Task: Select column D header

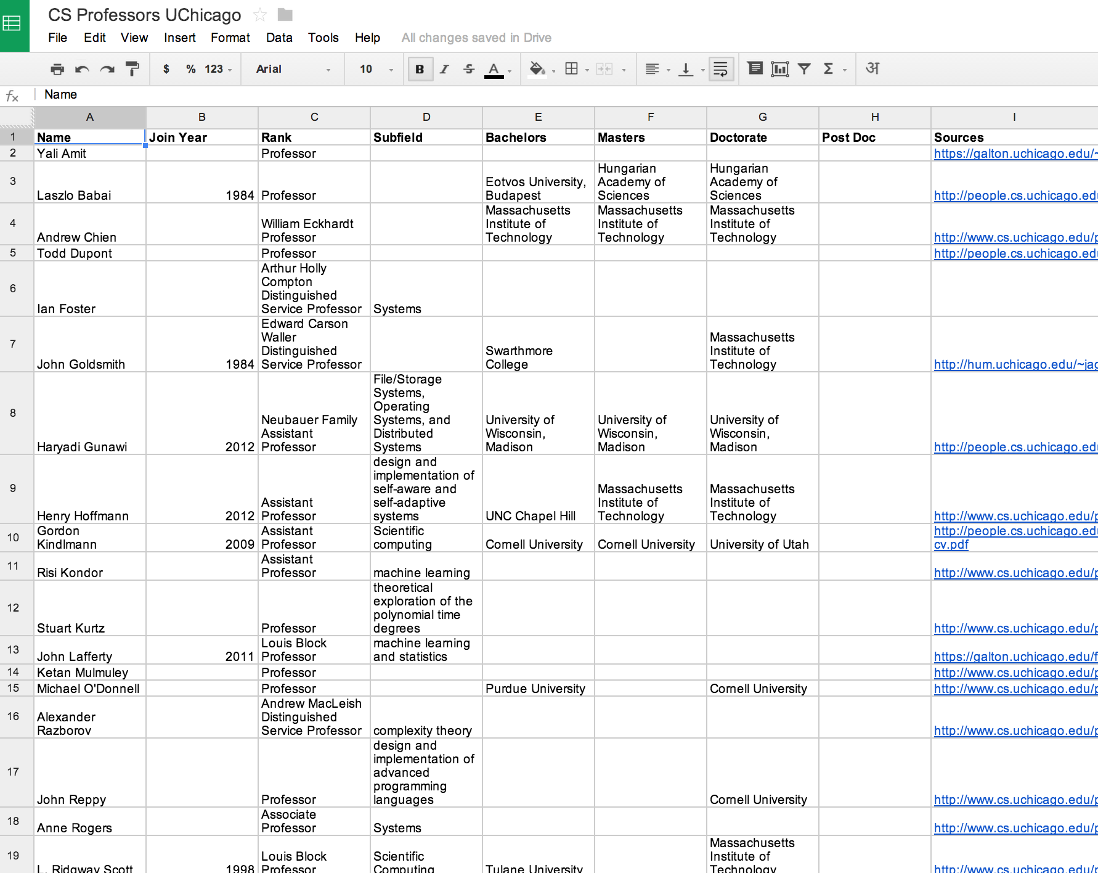Action: click(426, 117)
